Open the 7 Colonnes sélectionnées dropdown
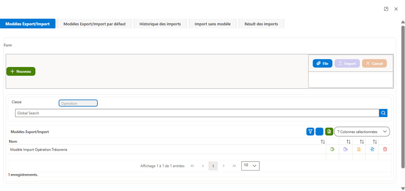Screen dimensions: 405x191 [x=362, y=132]
